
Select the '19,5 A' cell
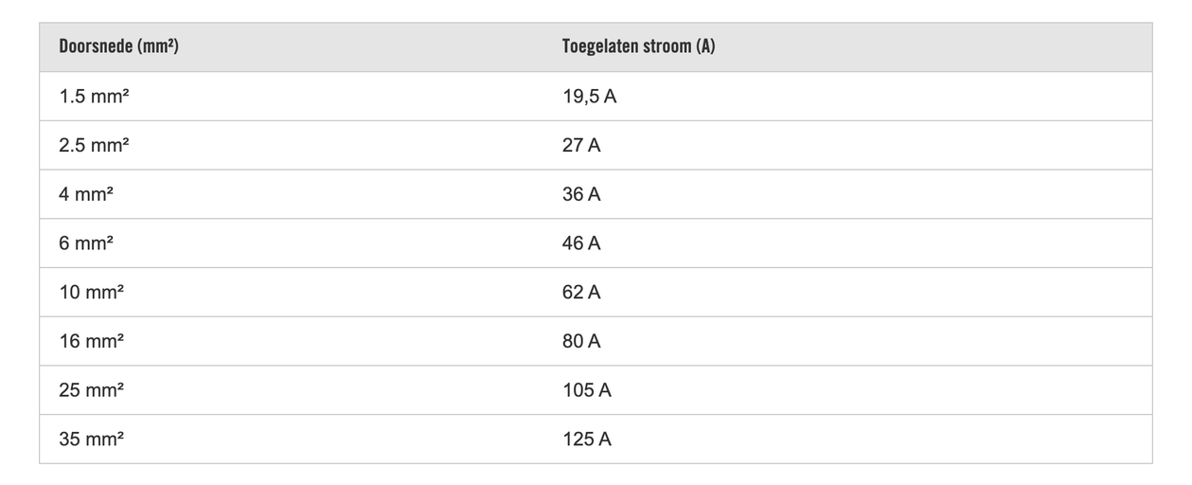(589, 96)
